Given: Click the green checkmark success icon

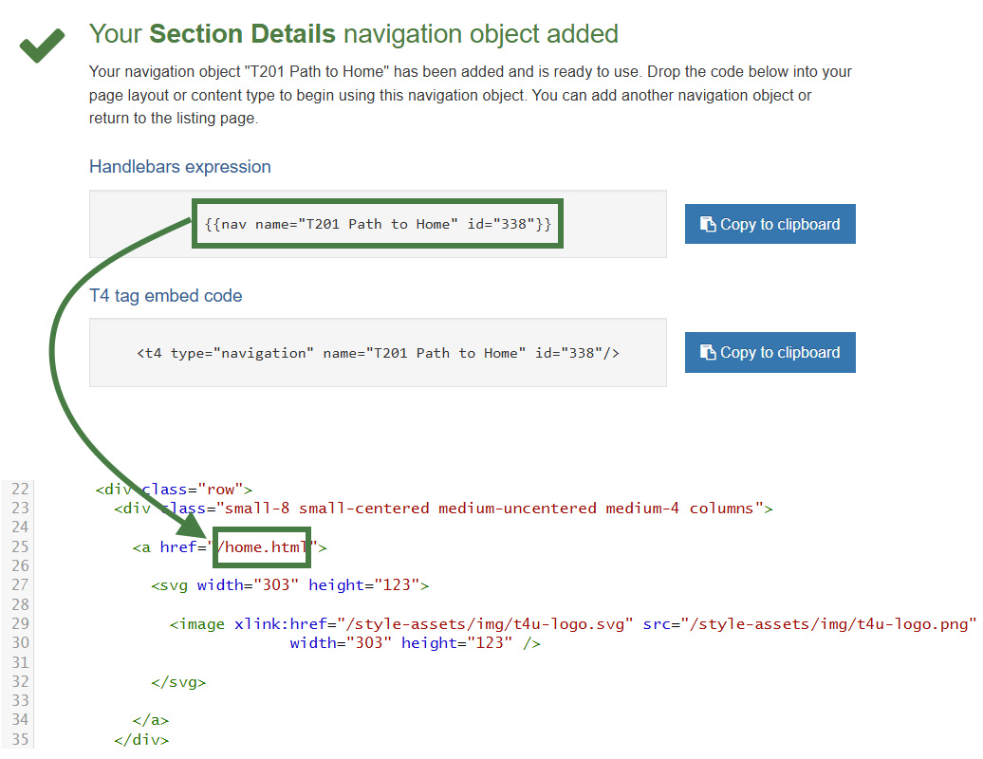Looking at the screenshot, I should 40,45.
